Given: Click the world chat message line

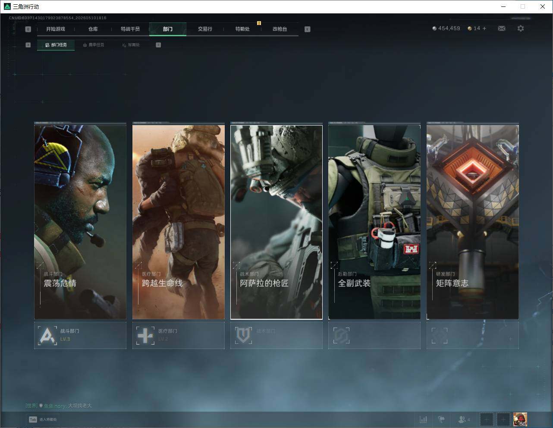Looking at the screenshot, I should coord(59,406).
